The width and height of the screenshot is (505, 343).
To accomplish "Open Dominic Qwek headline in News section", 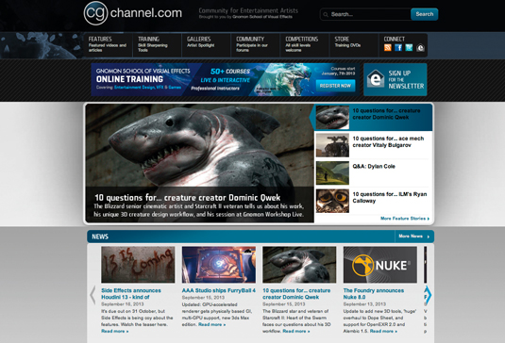I will [x=296, y=294].
